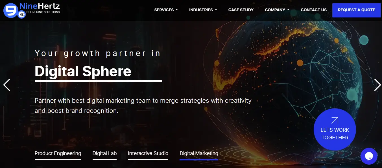Click Lets Work Together circle button
382x168 pixels.
(x=335, y=129)
